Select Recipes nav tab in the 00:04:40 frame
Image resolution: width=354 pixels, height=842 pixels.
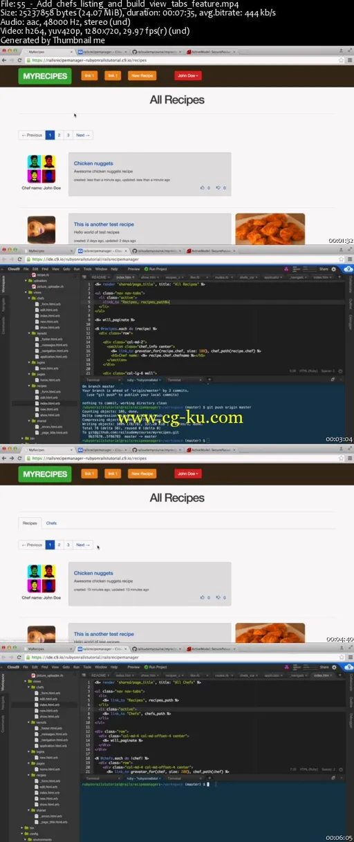tap(30, 523)
